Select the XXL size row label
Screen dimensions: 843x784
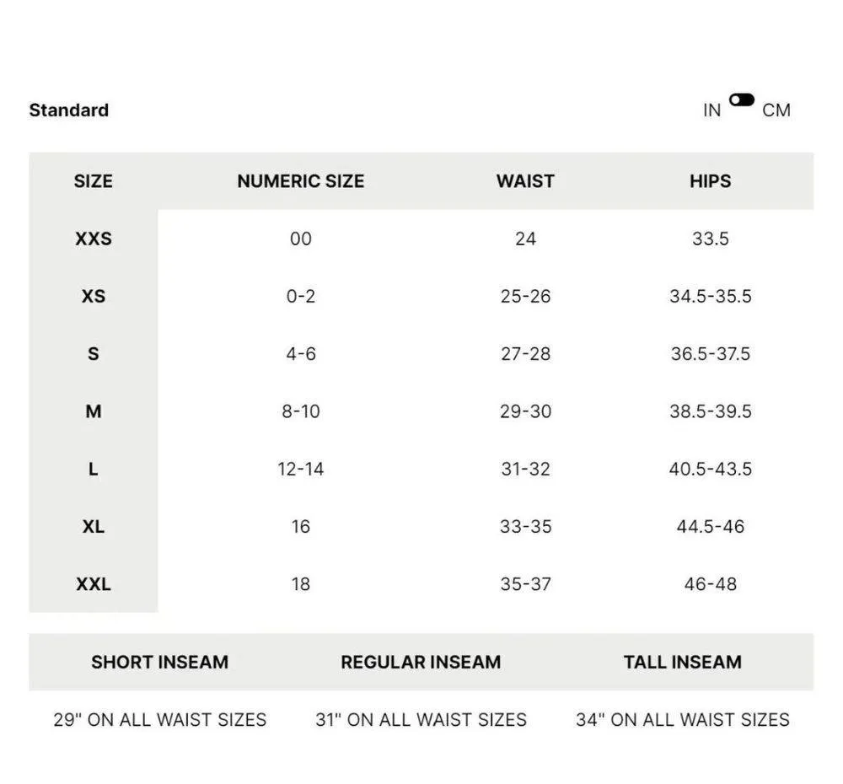click(93, 584)
